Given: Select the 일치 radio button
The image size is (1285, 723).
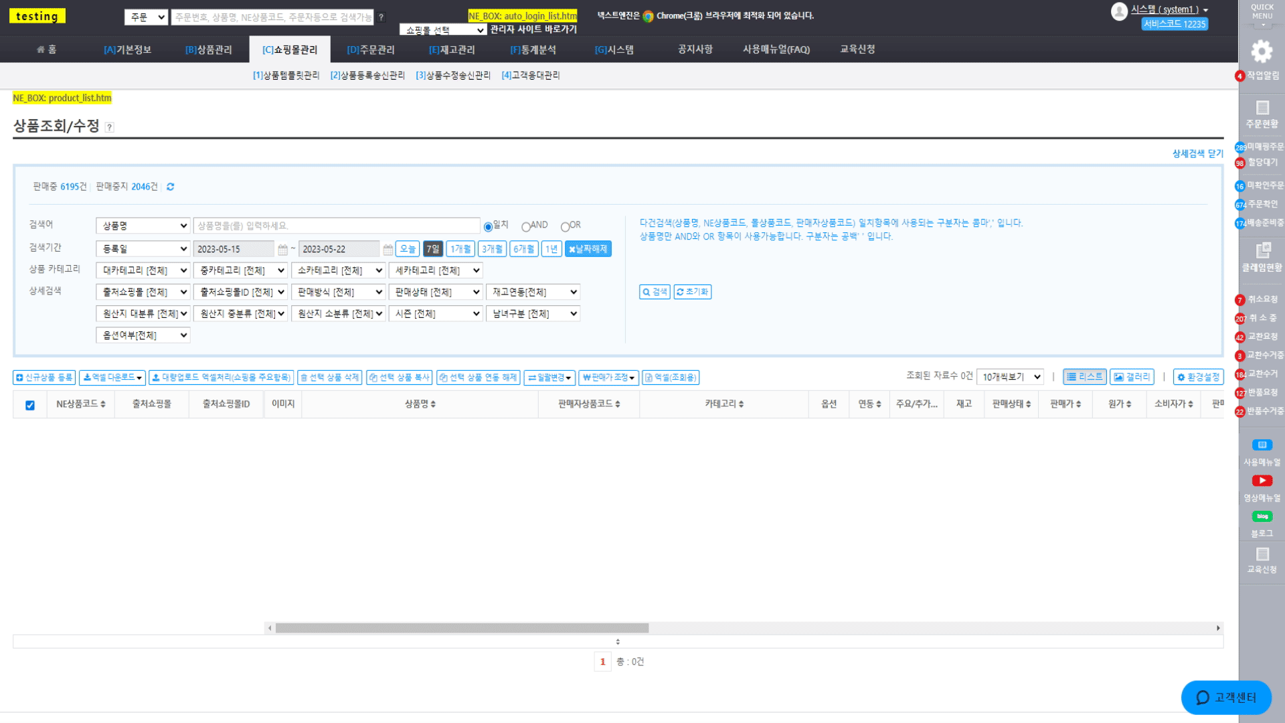Looking at the screenshot, I should click(x=488, y=226).
